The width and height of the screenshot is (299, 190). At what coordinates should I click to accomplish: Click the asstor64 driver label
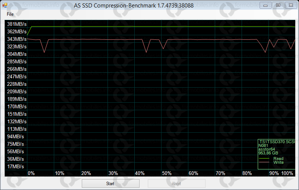point(266,149)
